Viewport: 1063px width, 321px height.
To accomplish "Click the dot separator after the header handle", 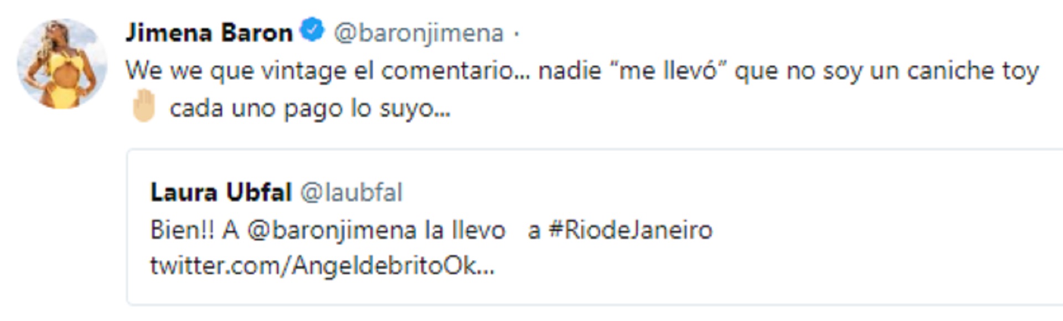I will pyautogui.click(x=517, y=34).
